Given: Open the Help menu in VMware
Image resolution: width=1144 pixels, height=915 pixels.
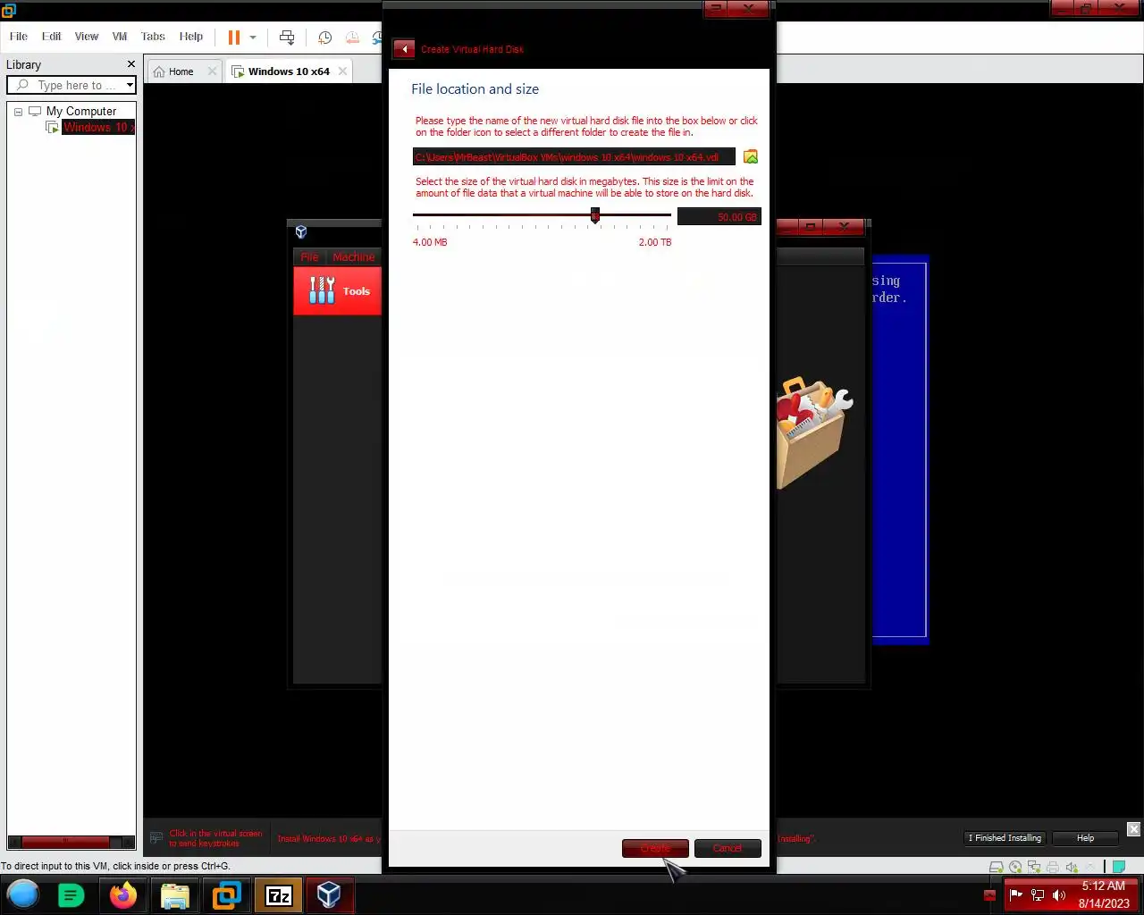Looking at the screenshot, I should coord(191,37).
